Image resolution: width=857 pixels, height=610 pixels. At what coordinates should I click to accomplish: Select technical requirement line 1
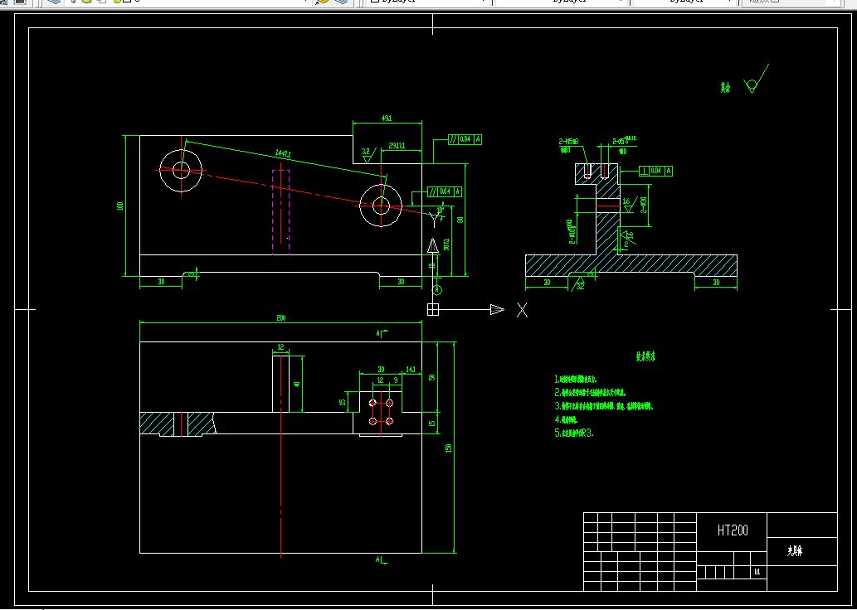coord(576,379)
